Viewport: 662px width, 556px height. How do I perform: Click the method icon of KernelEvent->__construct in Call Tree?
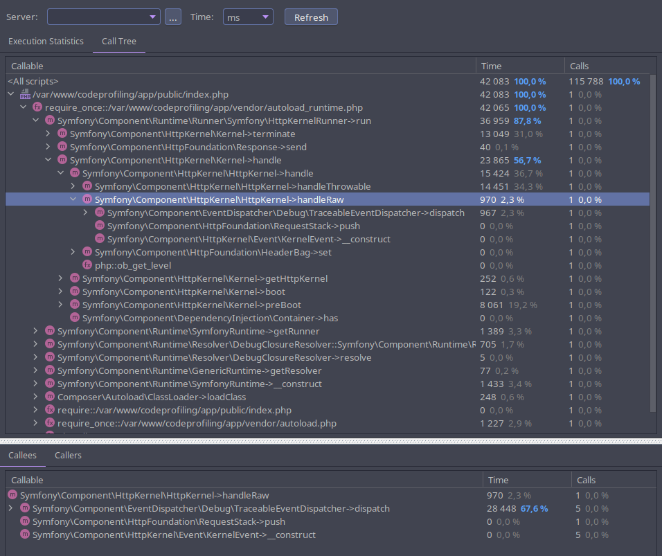[100, 238]
